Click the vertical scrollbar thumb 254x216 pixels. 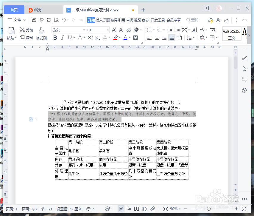coord(236,62)
